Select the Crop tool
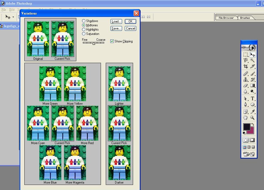The width and height of the screenshot is (264, 190). click(246, 66)
